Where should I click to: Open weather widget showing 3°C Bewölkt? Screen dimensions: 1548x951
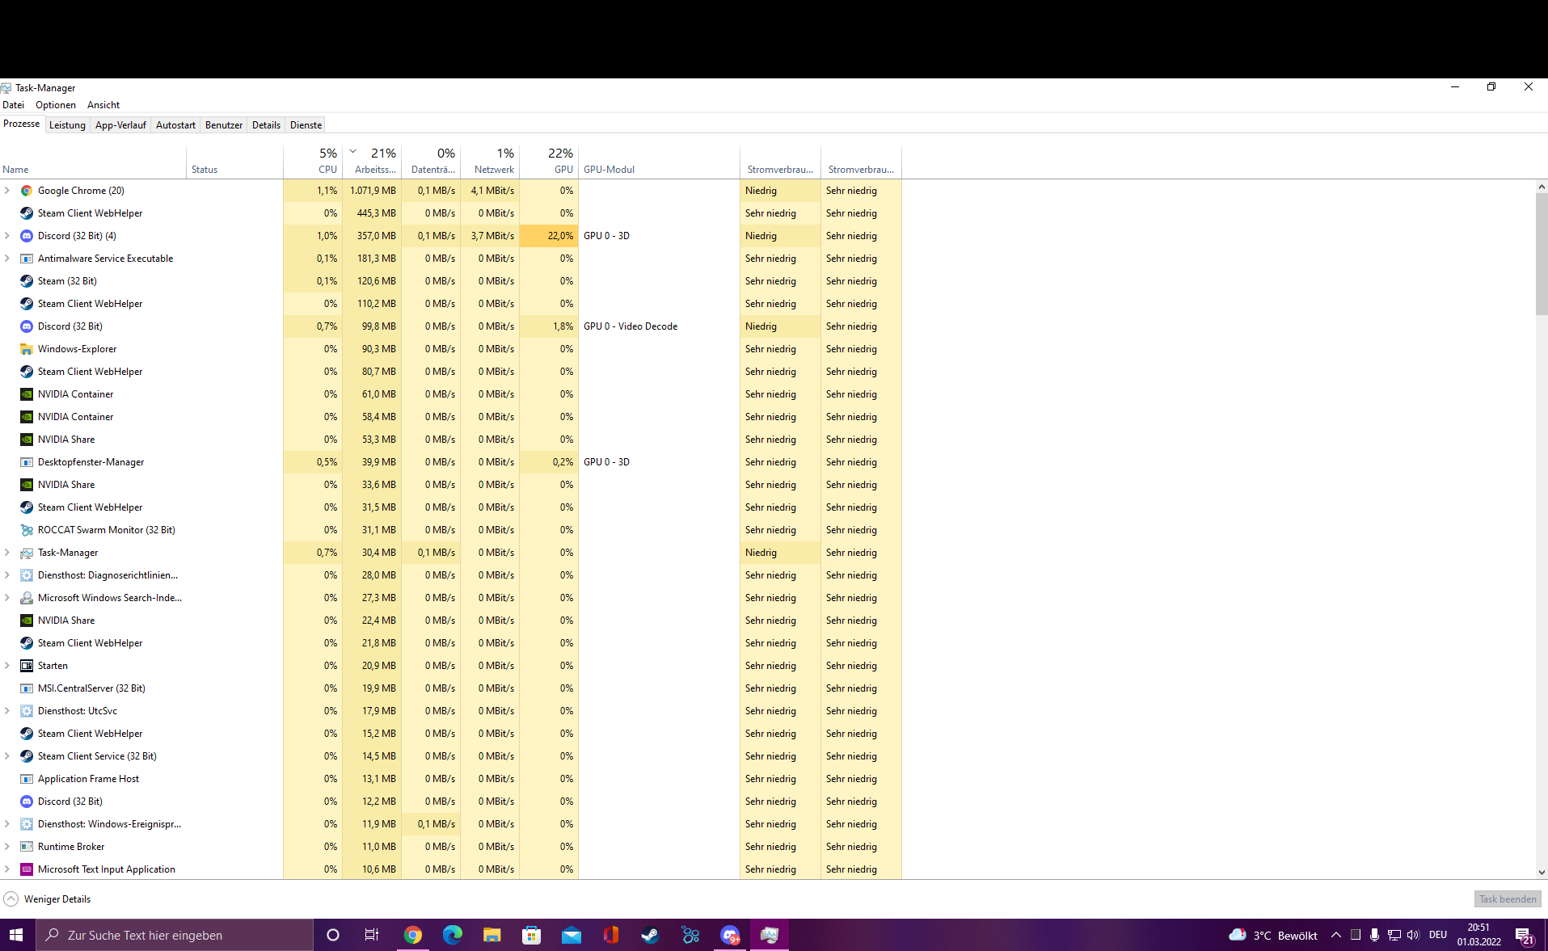[x=1273, y=935]
